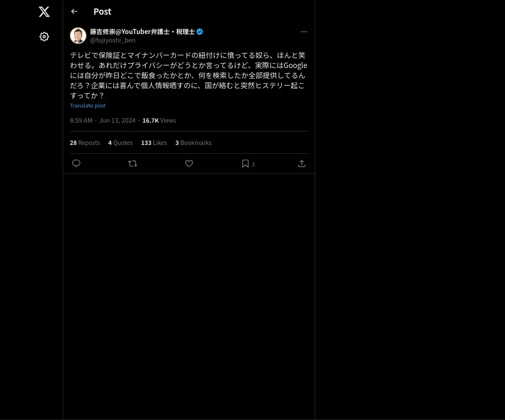This screenshot has width=505, height=420.
Task: Open the three-dot more options menu
Action: tap(304, 31)
